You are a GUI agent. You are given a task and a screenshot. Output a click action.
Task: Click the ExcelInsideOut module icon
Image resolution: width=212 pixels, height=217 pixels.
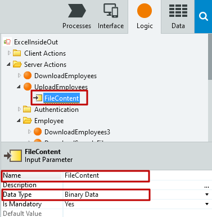click(7, 42)
